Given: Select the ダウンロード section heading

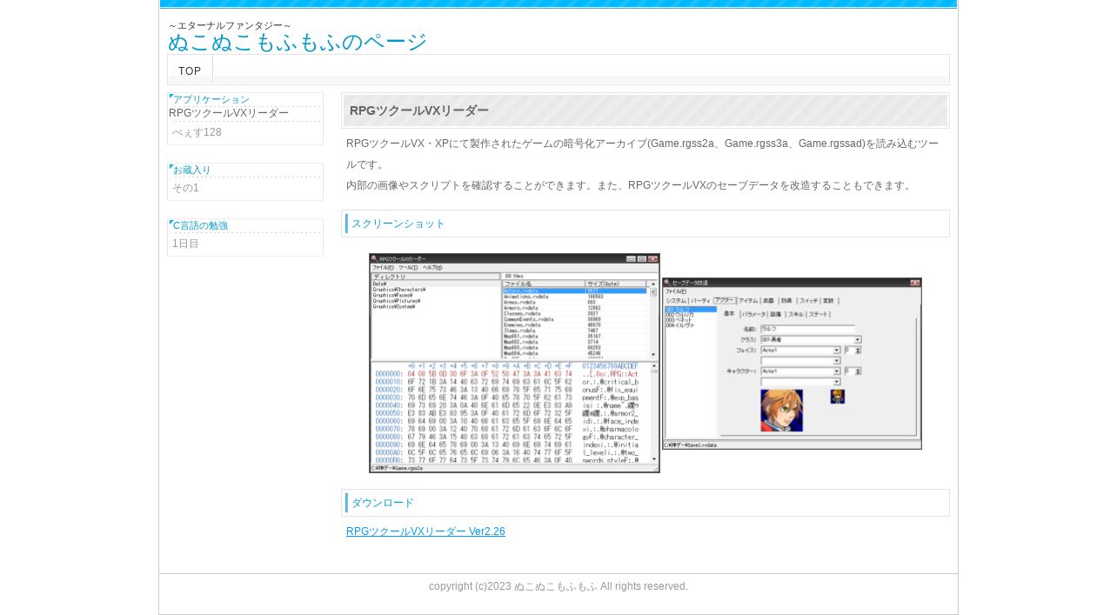Looking at the screenshot, I should pyautogui.click(x=383, y=503).
